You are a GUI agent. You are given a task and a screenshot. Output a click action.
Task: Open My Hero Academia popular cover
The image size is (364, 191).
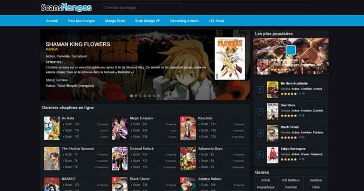273,90
